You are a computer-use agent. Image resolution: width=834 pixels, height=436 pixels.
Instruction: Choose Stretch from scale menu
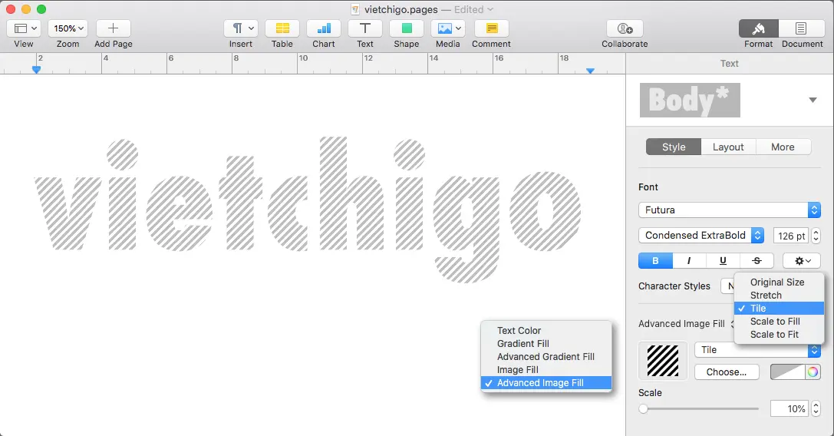(780, 295)
